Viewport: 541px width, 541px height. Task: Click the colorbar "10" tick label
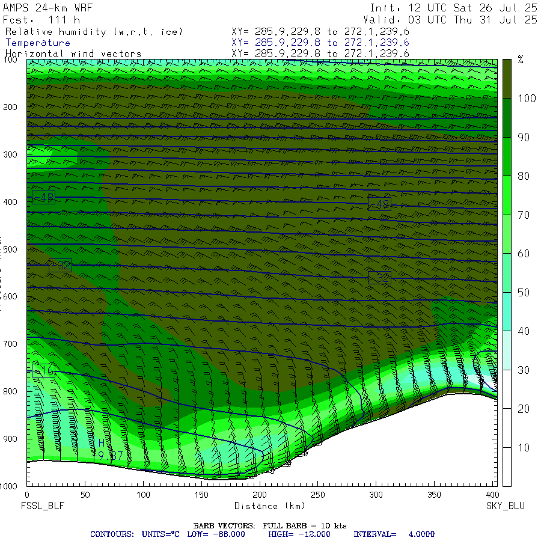tap(524, 448)
